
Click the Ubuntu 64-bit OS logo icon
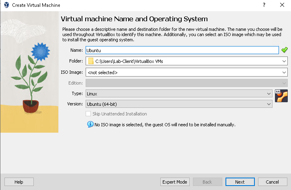281,96
